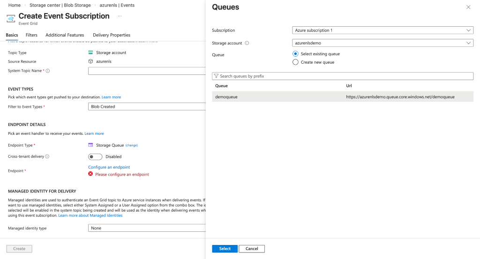This screenshot has width=480, height=259.
Task: Toggle the Cross-tenant delivery switch
Action: click(x=95, y=156)
